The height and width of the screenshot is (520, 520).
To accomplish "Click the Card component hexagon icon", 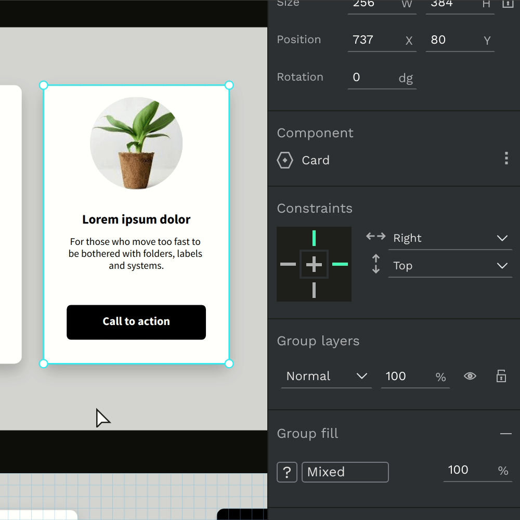I will [x=285, y=160].
